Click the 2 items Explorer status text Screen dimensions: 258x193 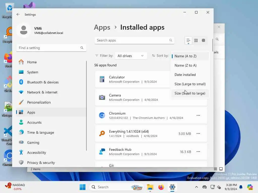coord(35,169)
